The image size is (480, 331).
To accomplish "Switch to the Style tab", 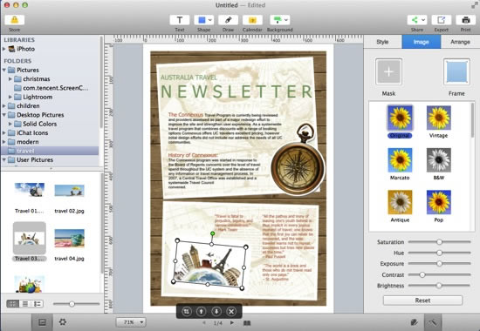I will click(382, 42).
